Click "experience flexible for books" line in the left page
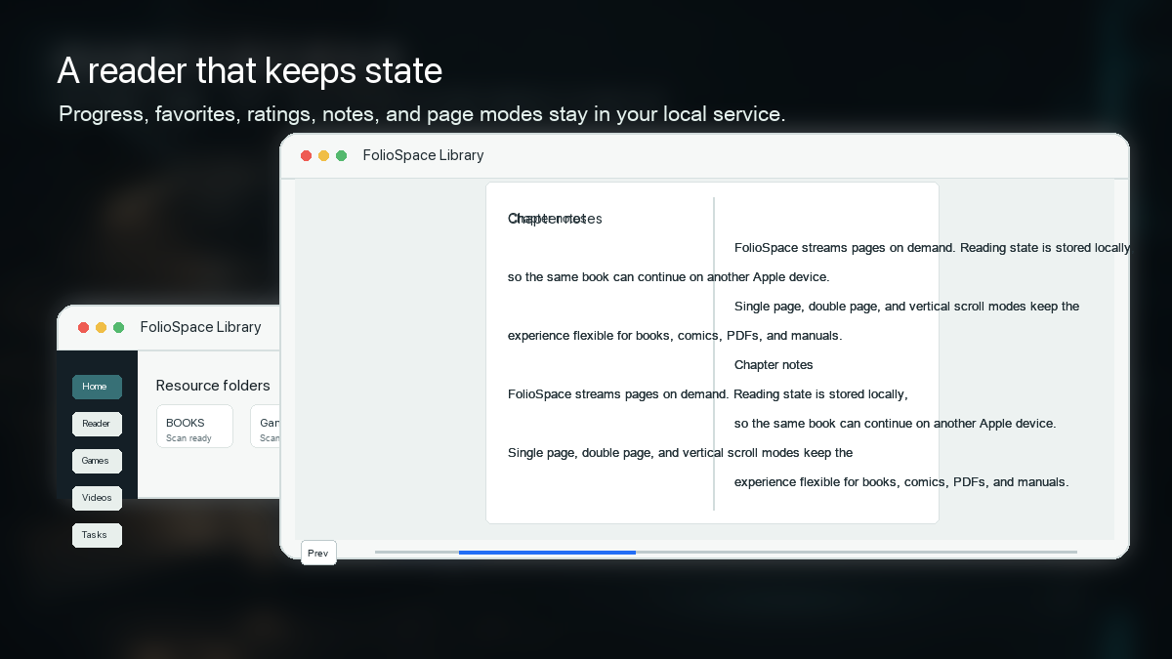This screenshot has height=659, width=1172. [x=675, y=336]
